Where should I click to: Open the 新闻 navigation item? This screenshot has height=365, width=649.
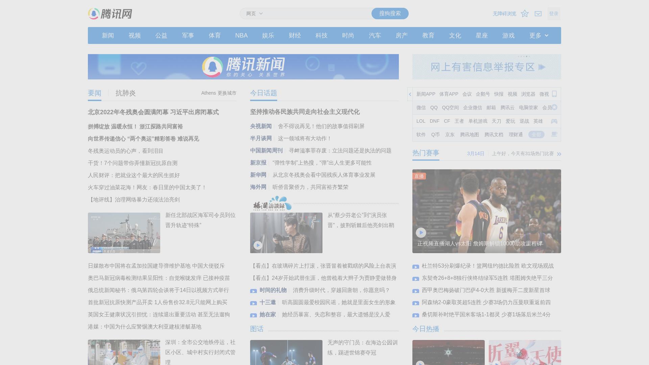108,35
